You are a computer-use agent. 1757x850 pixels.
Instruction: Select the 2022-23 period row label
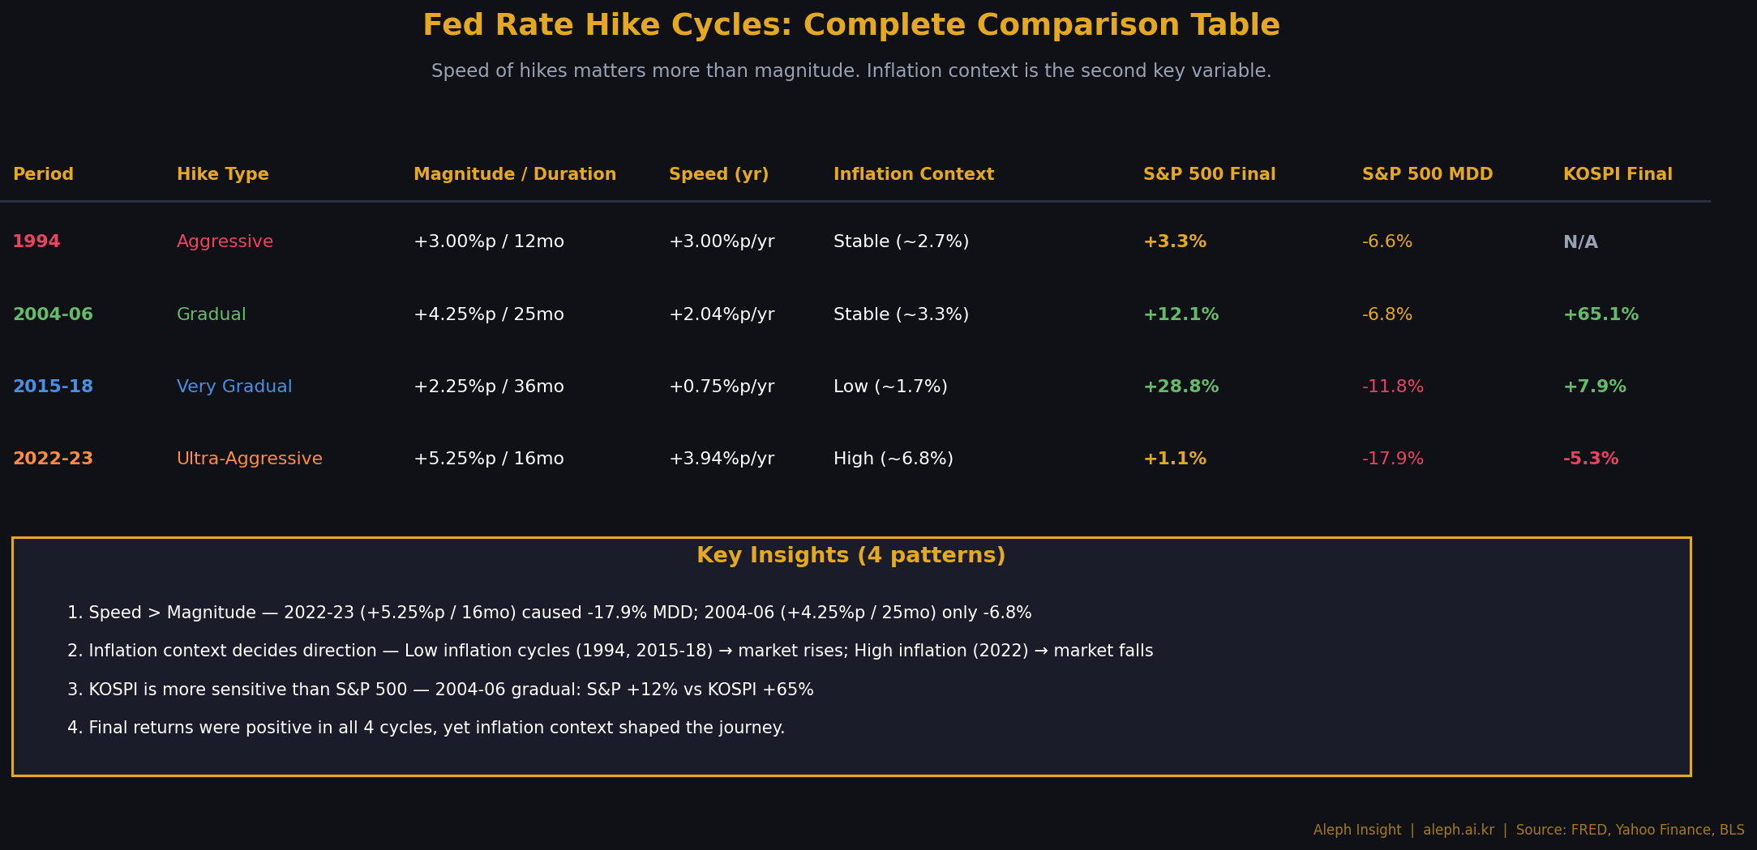(53, 459)
